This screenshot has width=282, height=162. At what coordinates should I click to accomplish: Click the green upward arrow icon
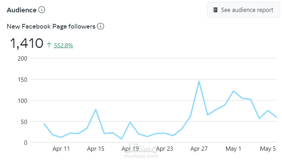point(49,45)
